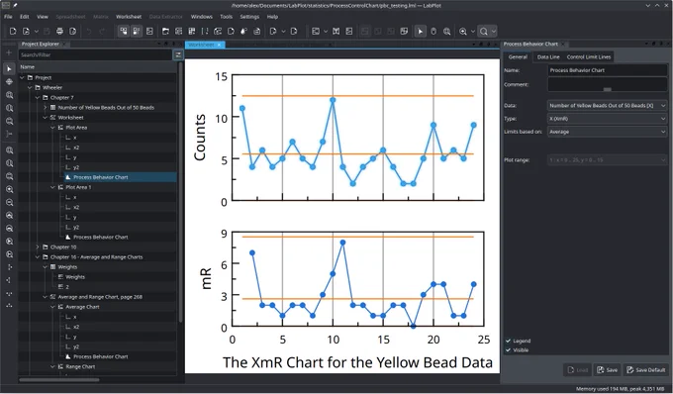The image size is (673, 394).
Task: Select the arrow pointer mode in top toolbar
Action: pyautogui.click(x=421, y=32)
